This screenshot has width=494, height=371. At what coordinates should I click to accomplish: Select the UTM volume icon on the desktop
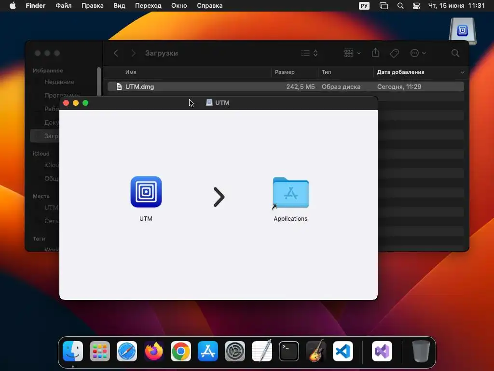point(463,31)
